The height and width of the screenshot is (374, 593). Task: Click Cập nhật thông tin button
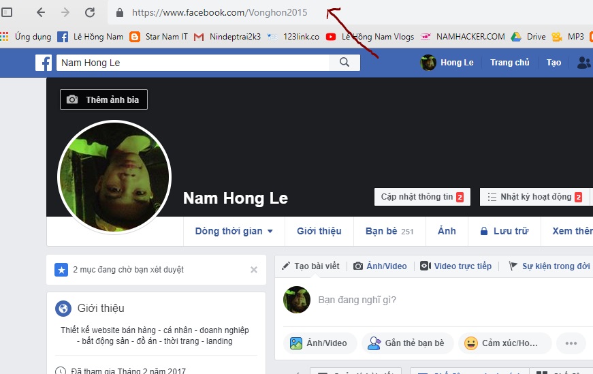[x=422, y=197]
